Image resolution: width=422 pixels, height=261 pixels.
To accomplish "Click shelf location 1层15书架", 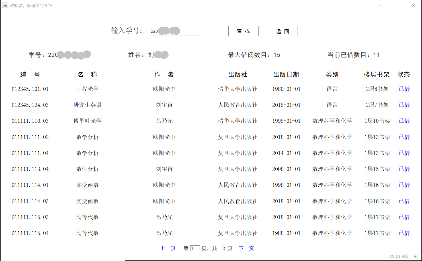I will 377,169.
